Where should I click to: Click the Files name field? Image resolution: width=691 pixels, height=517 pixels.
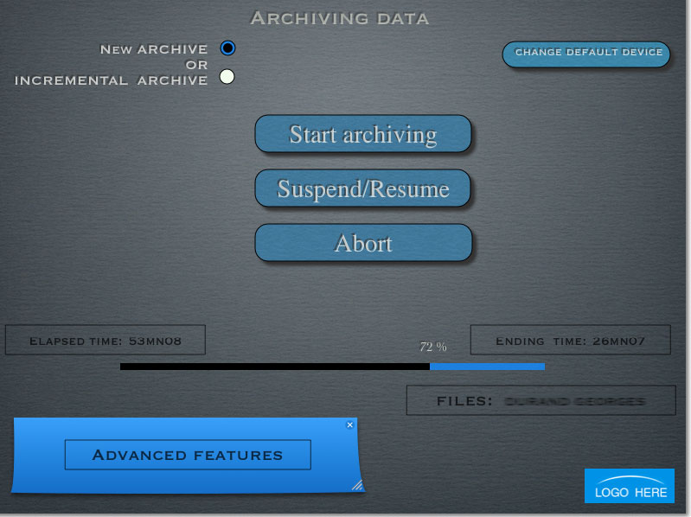(541, 400)
